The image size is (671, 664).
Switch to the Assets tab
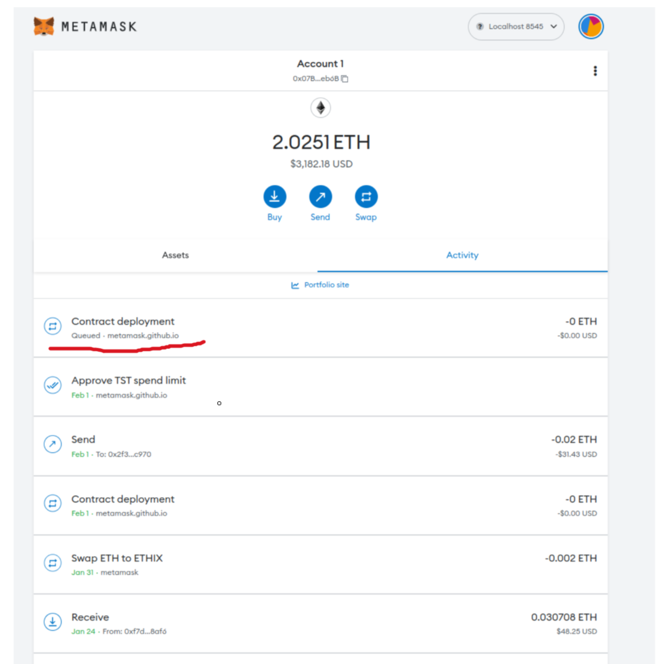click(175, 255)
